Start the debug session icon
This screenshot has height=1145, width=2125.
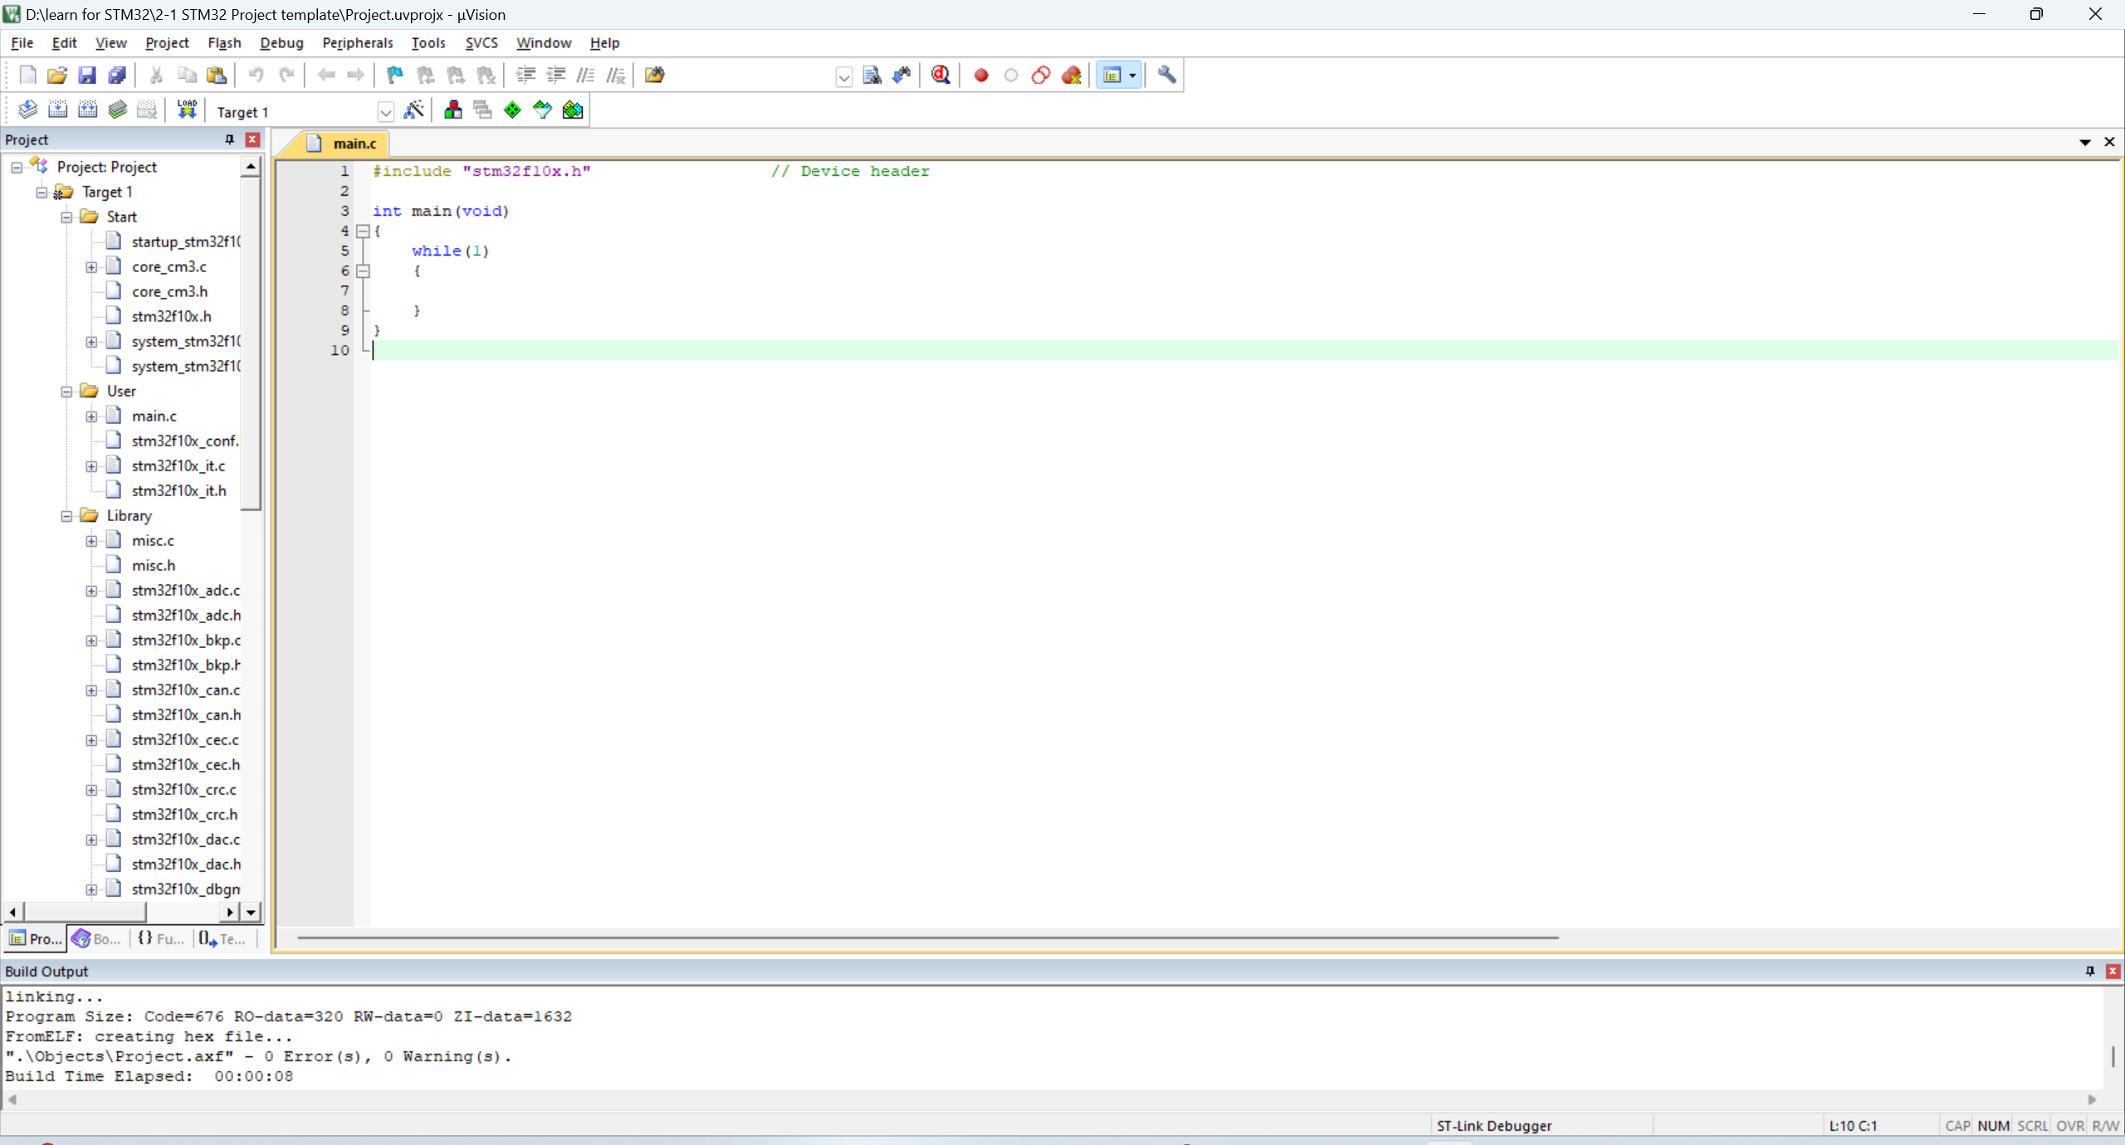click(x=940, y=76)
